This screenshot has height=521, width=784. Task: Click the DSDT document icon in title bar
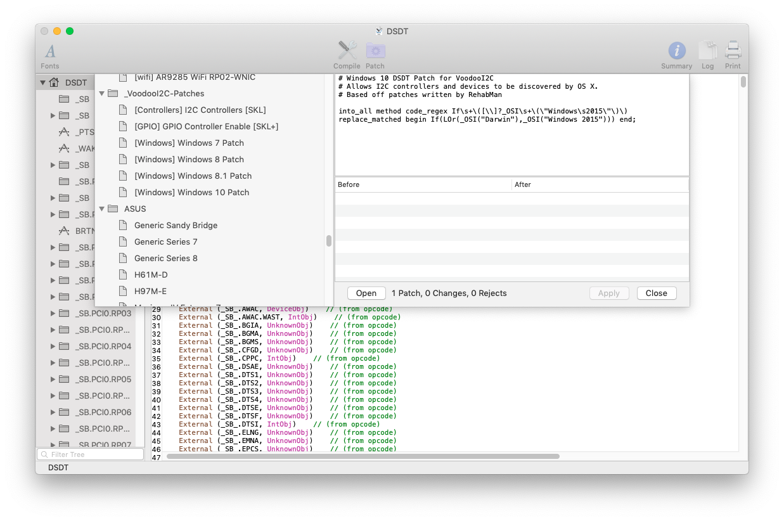379,30
